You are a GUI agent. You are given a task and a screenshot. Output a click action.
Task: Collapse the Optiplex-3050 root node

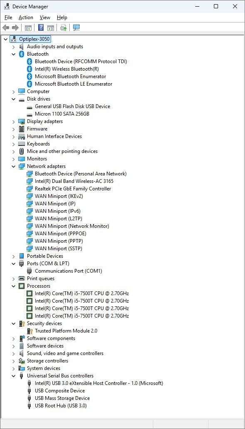click(x=5, y=39)
